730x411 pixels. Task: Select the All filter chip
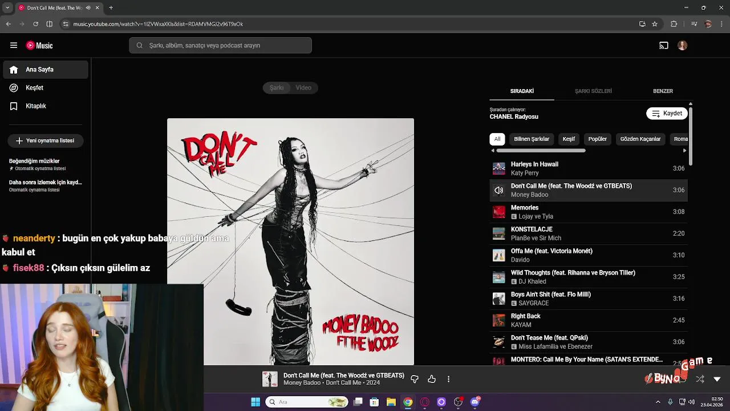(x=497, y=139)
